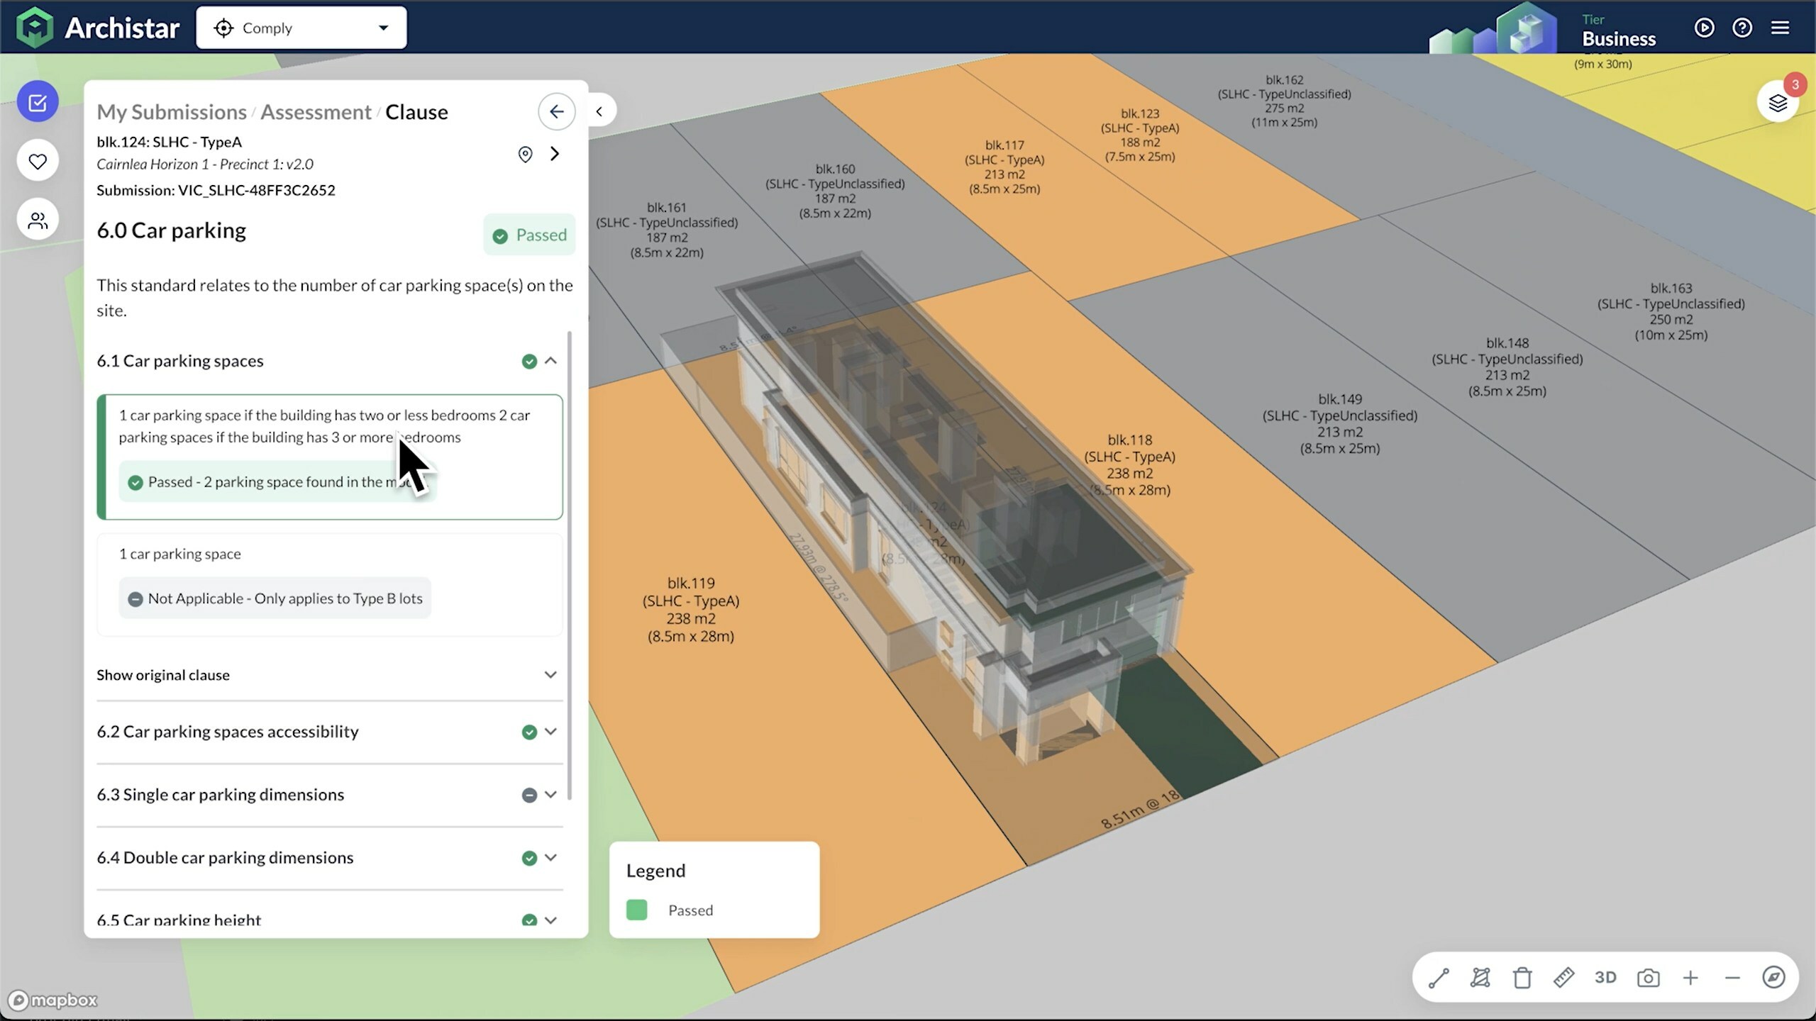Select the draw line tool
Screen dimensions: 1816x1021
1439,978
